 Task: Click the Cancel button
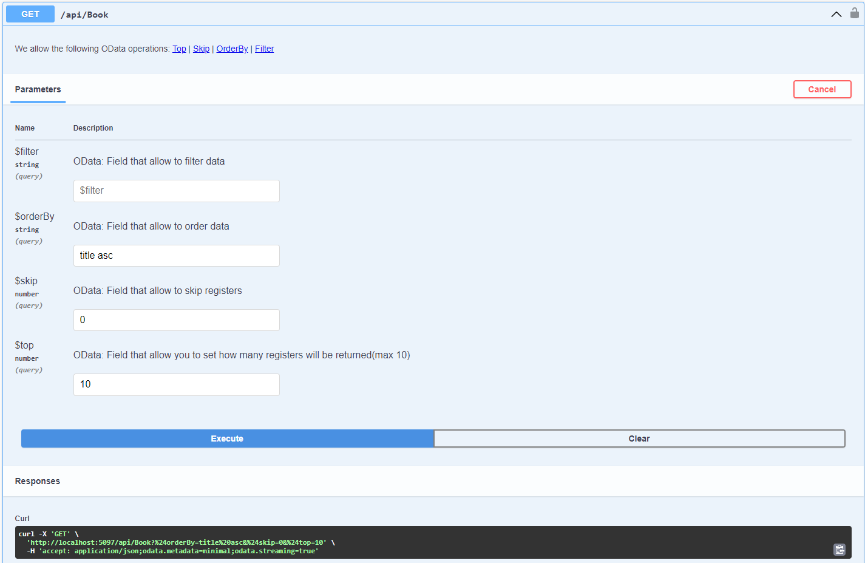point(822,89)
